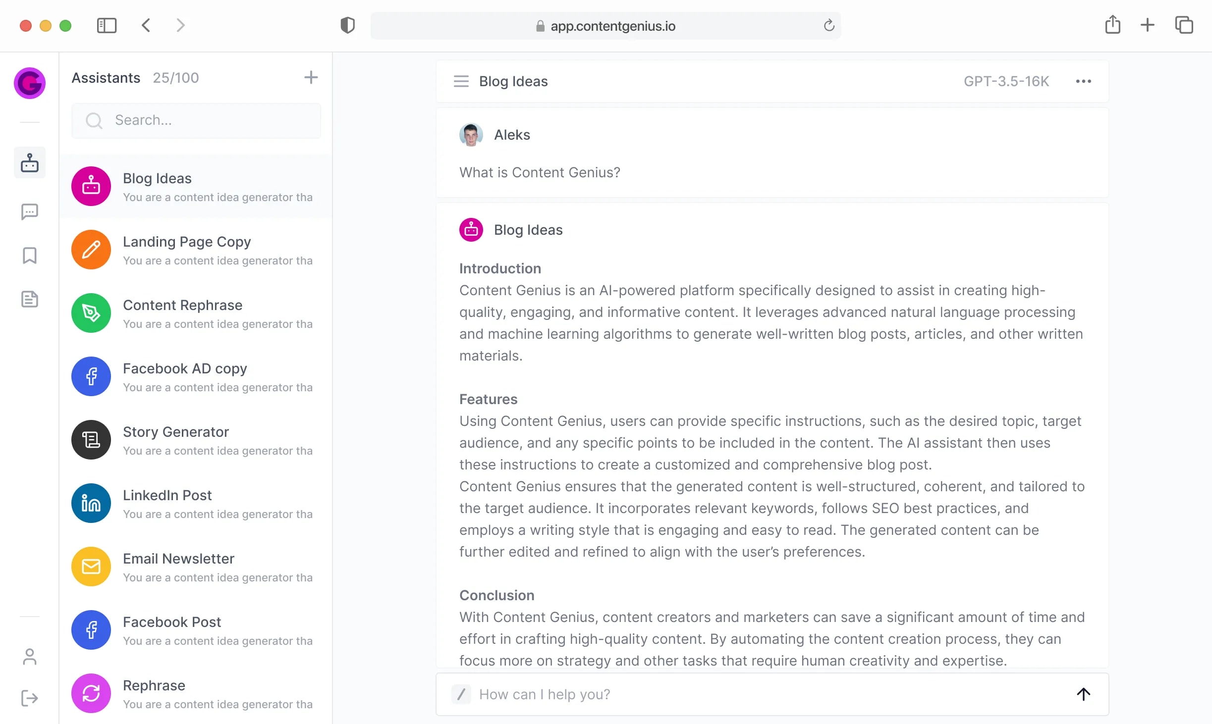
Task: Click the user profile icon in sidebar
Action: 30,657
